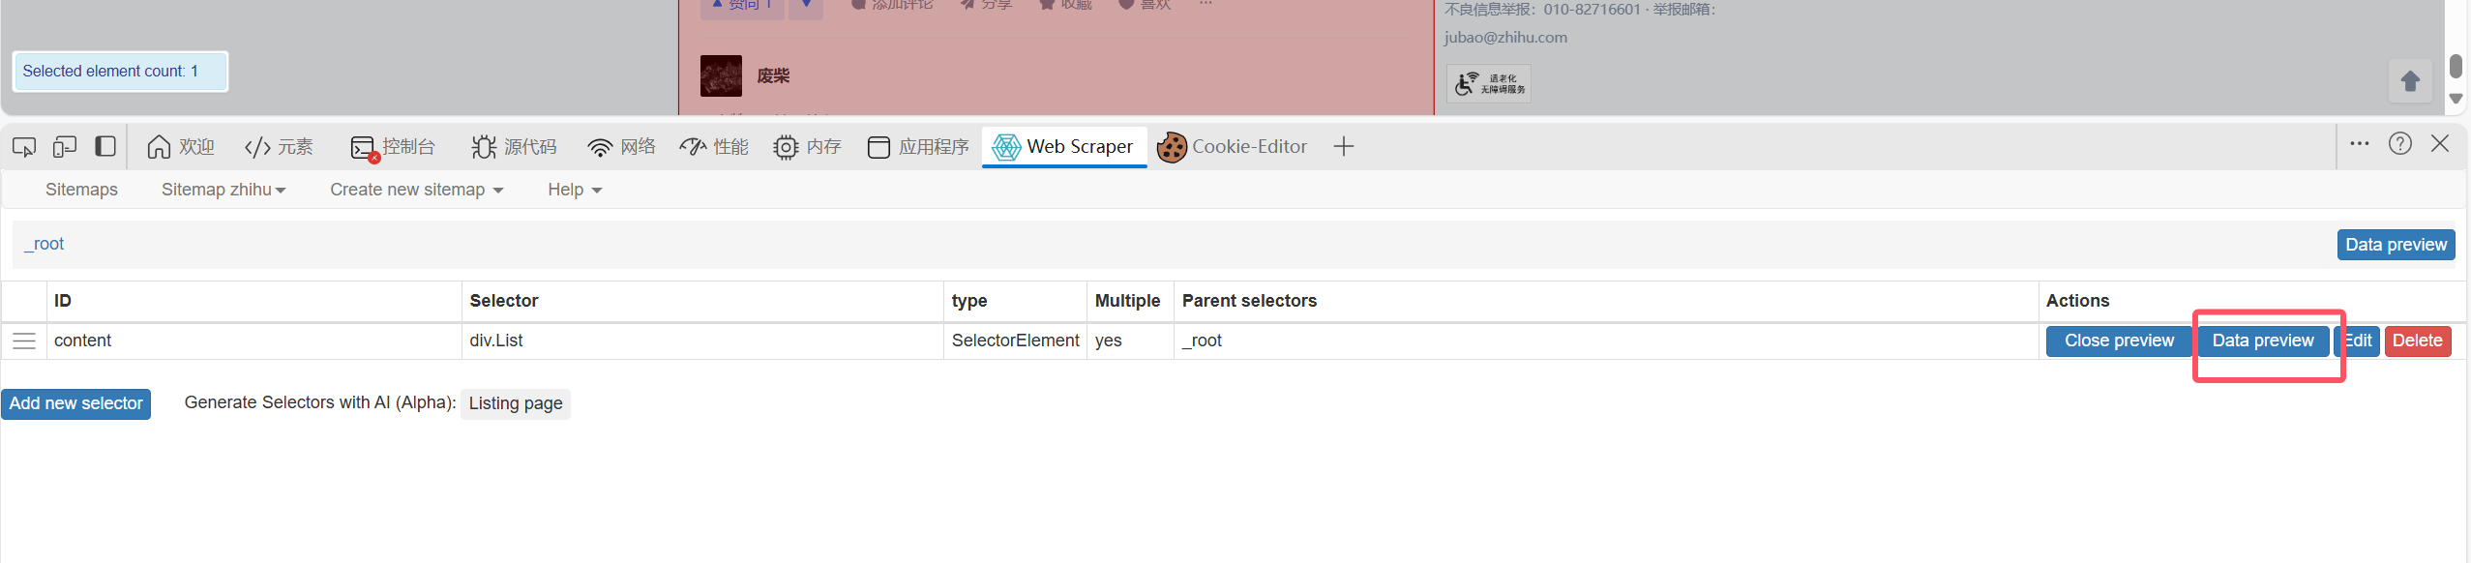Open the Cookie-Editor panel

click(x=1233, y=147)
